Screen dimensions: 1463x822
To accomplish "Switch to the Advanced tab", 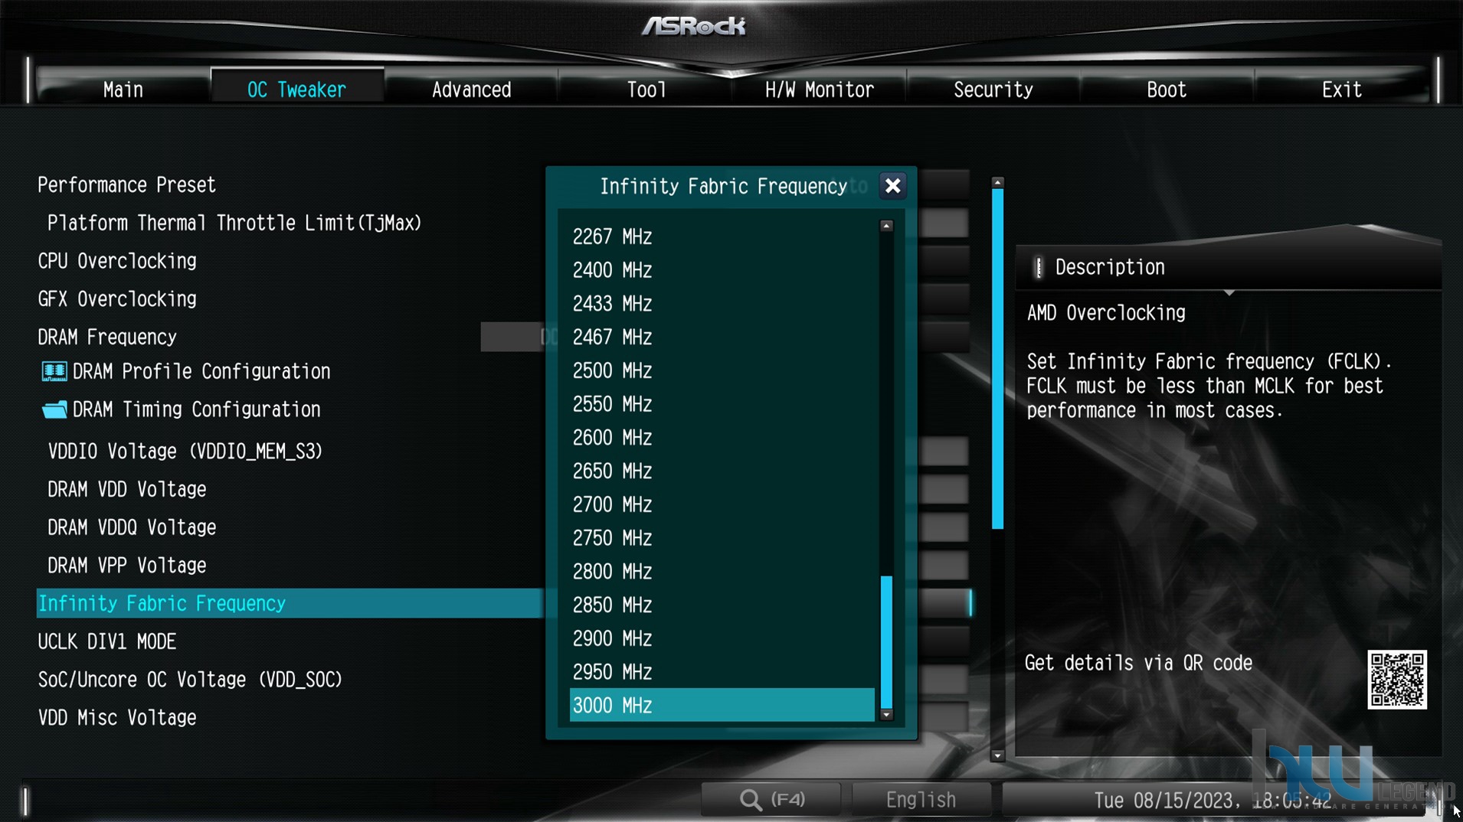I will pyautogui.click(x=471, y=90).
